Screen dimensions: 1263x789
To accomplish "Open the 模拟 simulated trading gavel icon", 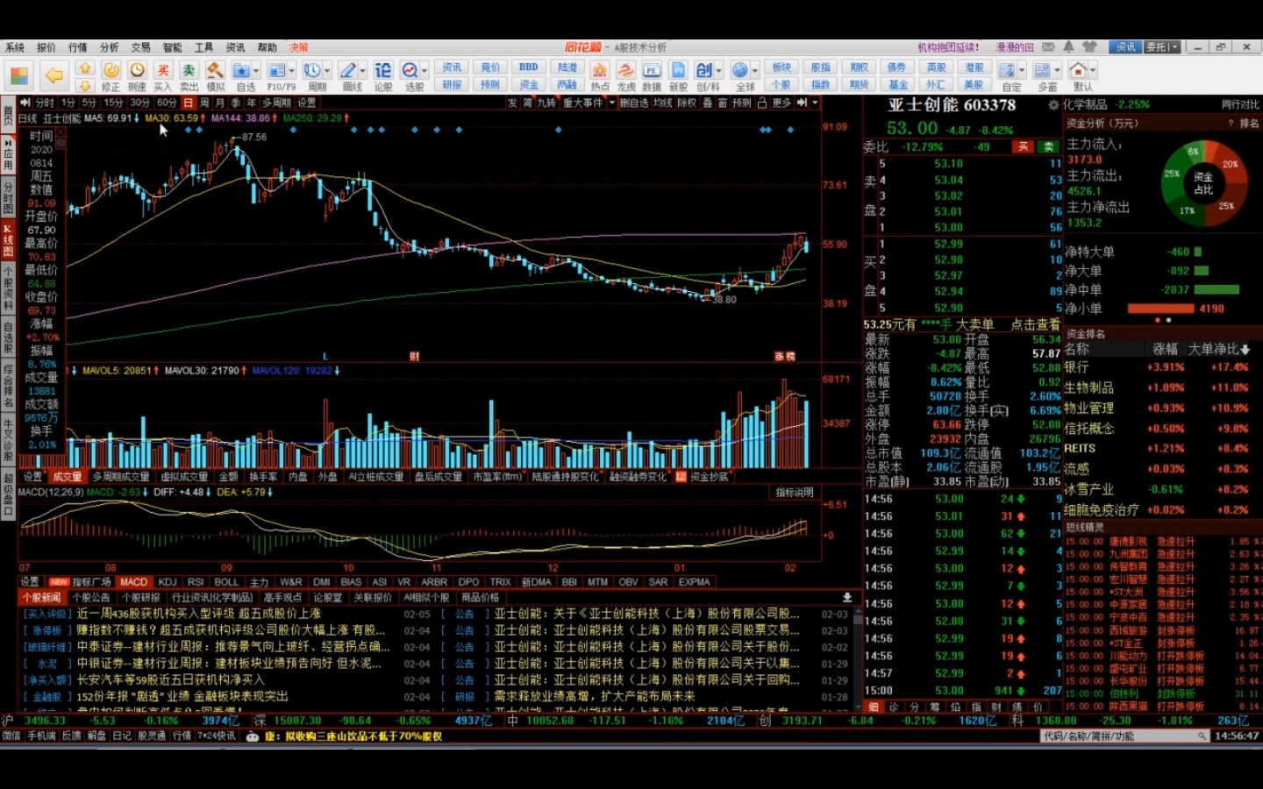I will click(215, 70).
